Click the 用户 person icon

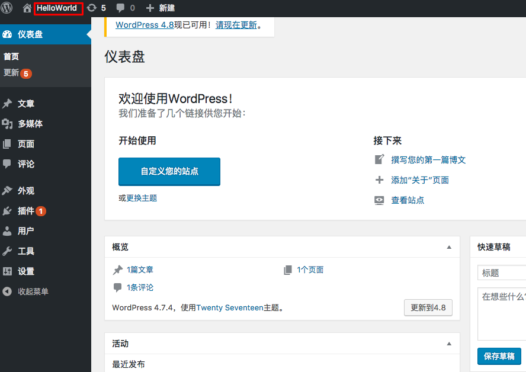[x=7, y=231]
